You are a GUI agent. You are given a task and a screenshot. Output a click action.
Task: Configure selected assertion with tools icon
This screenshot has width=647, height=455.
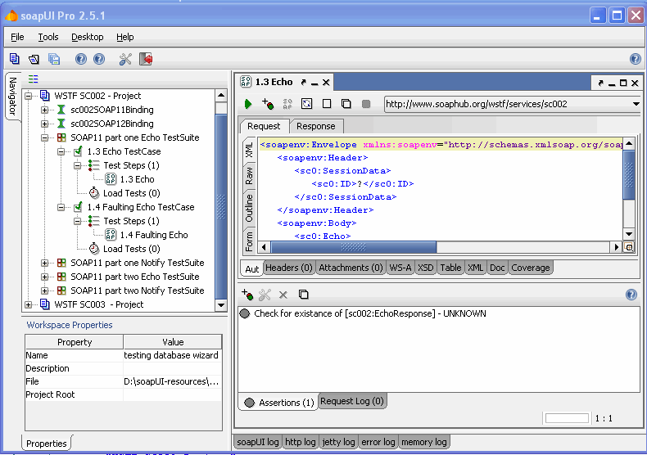pyautogui.click(x=265, y=295)
